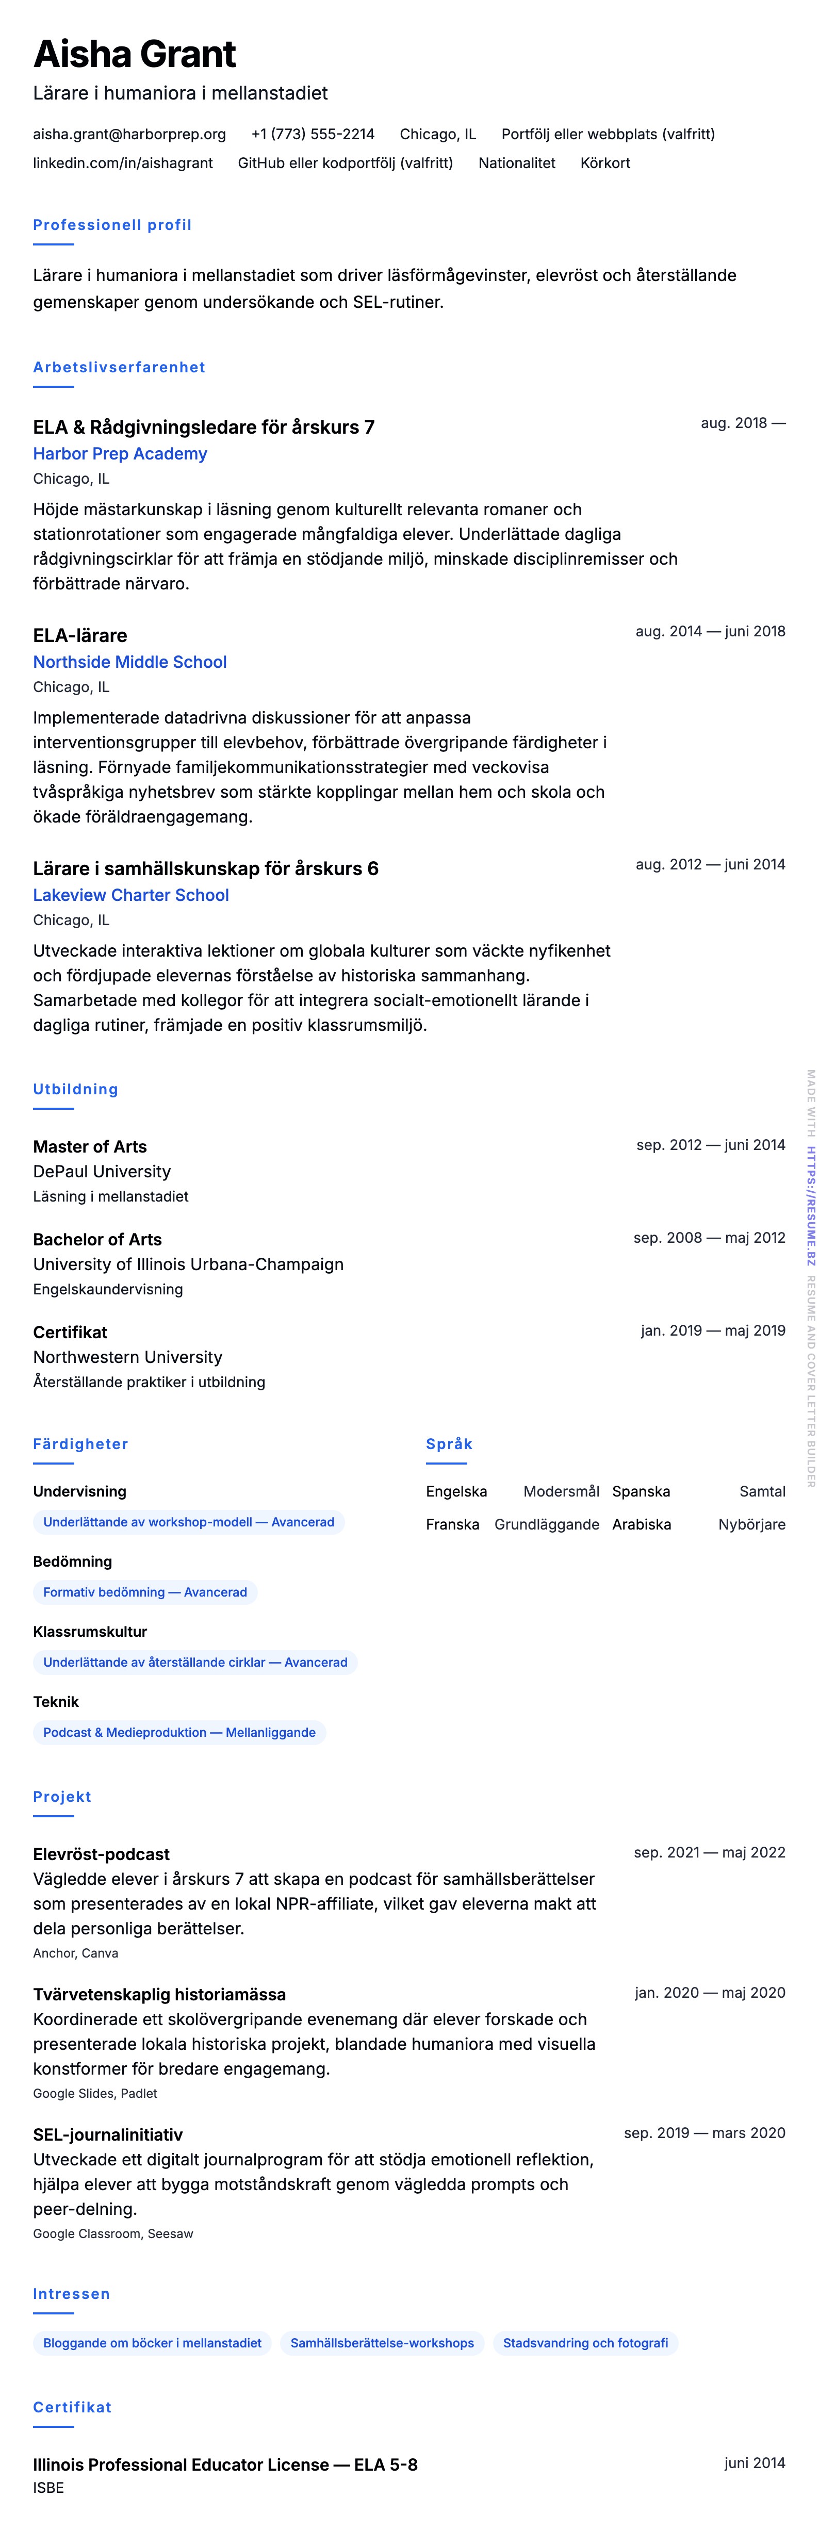Open the linkedin.com/in/aishagrant profile link
This screenshot has height=2531, width=819.
[x=123, y=163]
